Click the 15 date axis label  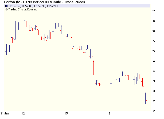pos(66,113)
